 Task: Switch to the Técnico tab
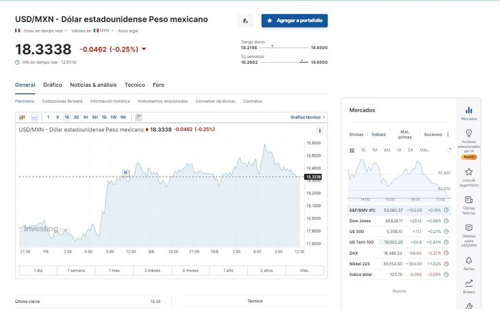coord(135,85)
